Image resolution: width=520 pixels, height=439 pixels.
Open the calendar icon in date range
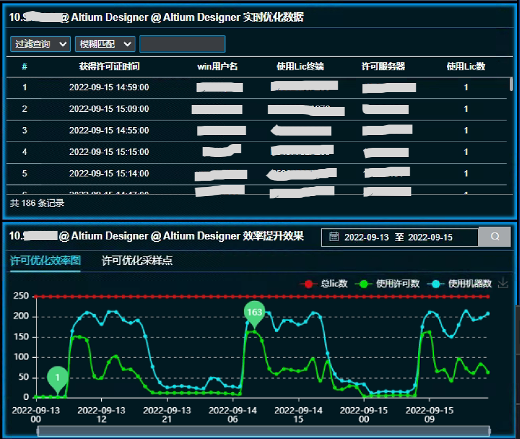[x=333, y=237]
